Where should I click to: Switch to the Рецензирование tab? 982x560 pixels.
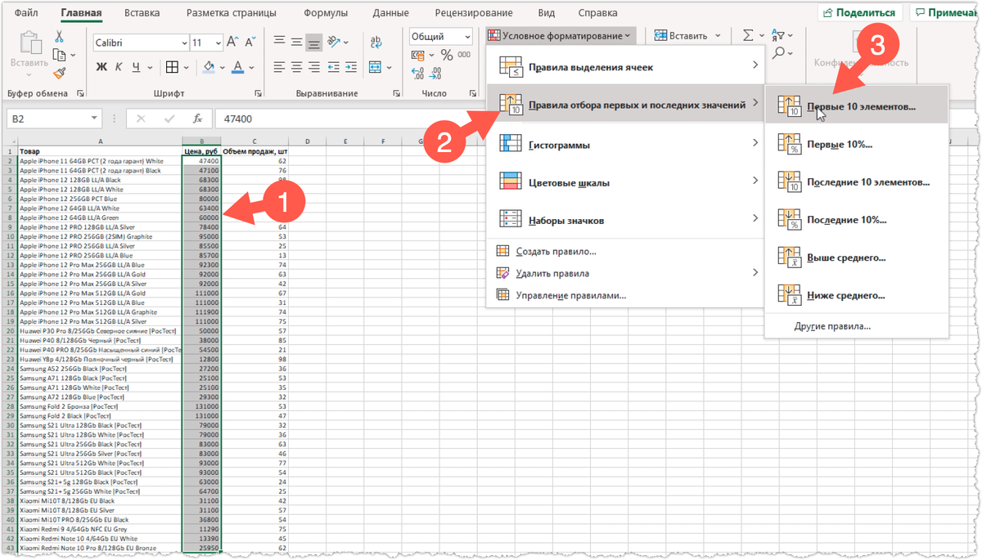click(474, 13)
